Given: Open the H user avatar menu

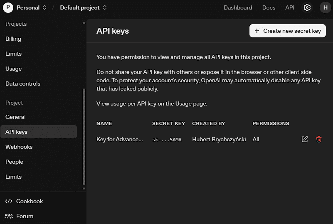Looking at the screenshot, I should tap(325, 7).
